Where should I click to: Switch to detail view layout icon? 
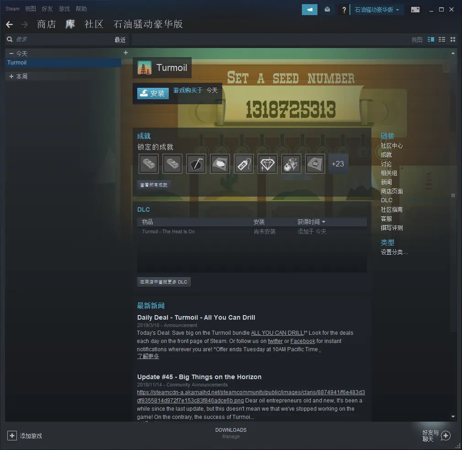(431, 39)
